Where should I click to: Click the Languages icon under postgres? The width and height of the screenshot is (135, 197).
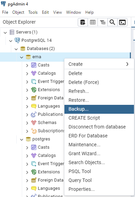[34, 188]
